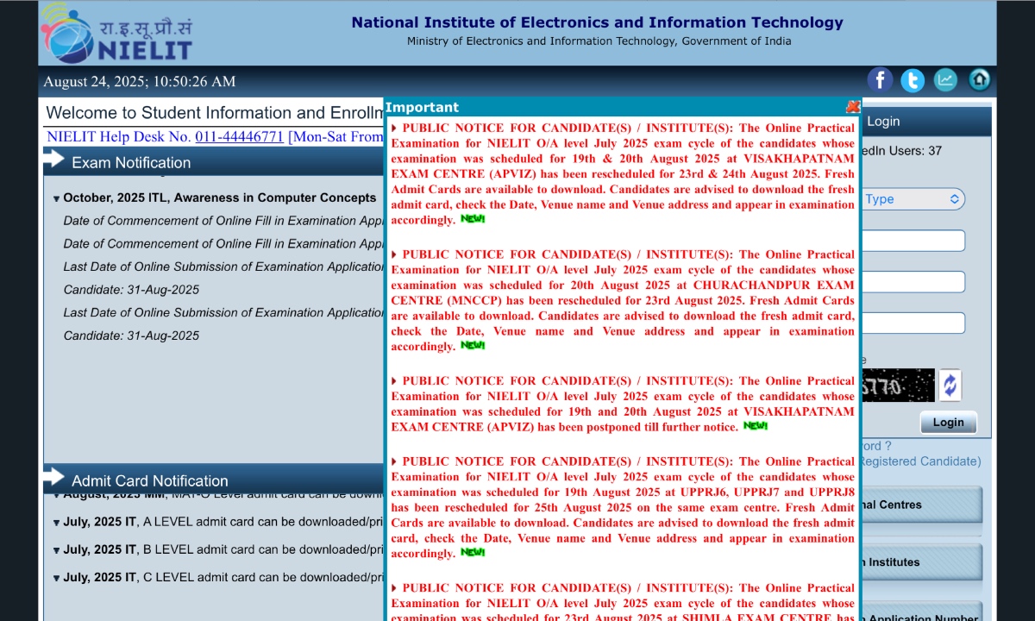
Task: Focus the captcha entry input field above the captcha
Action: [913, 323]
